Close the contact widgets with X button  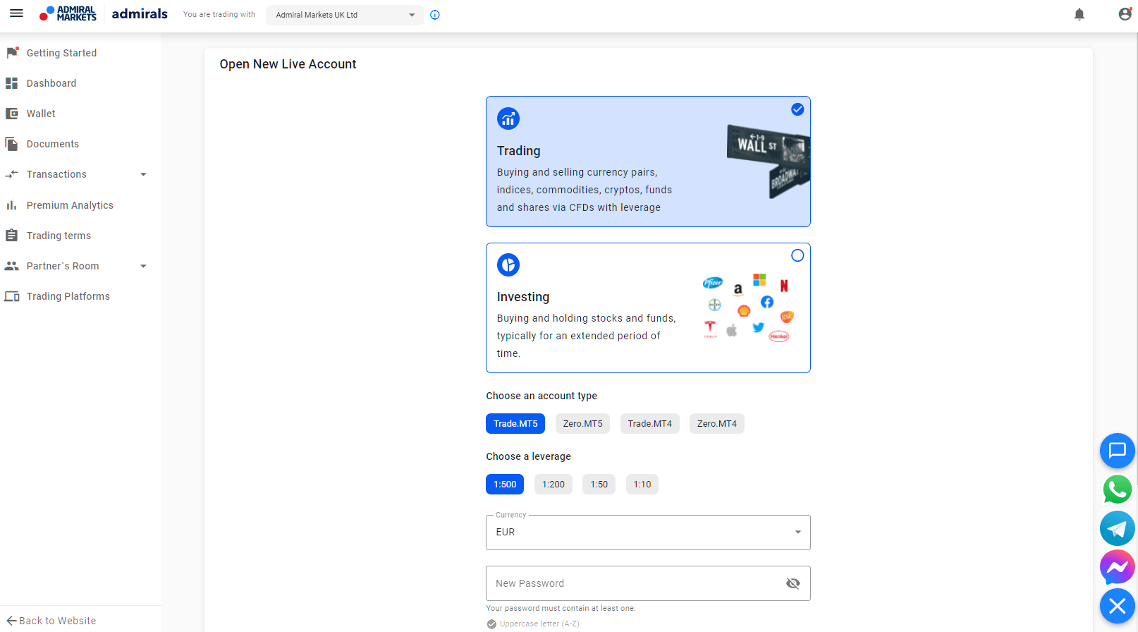(1118, 606)
